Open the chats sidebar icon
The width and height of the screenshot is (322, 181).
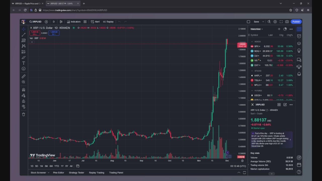pyautogui.click(x=299, y=60)
